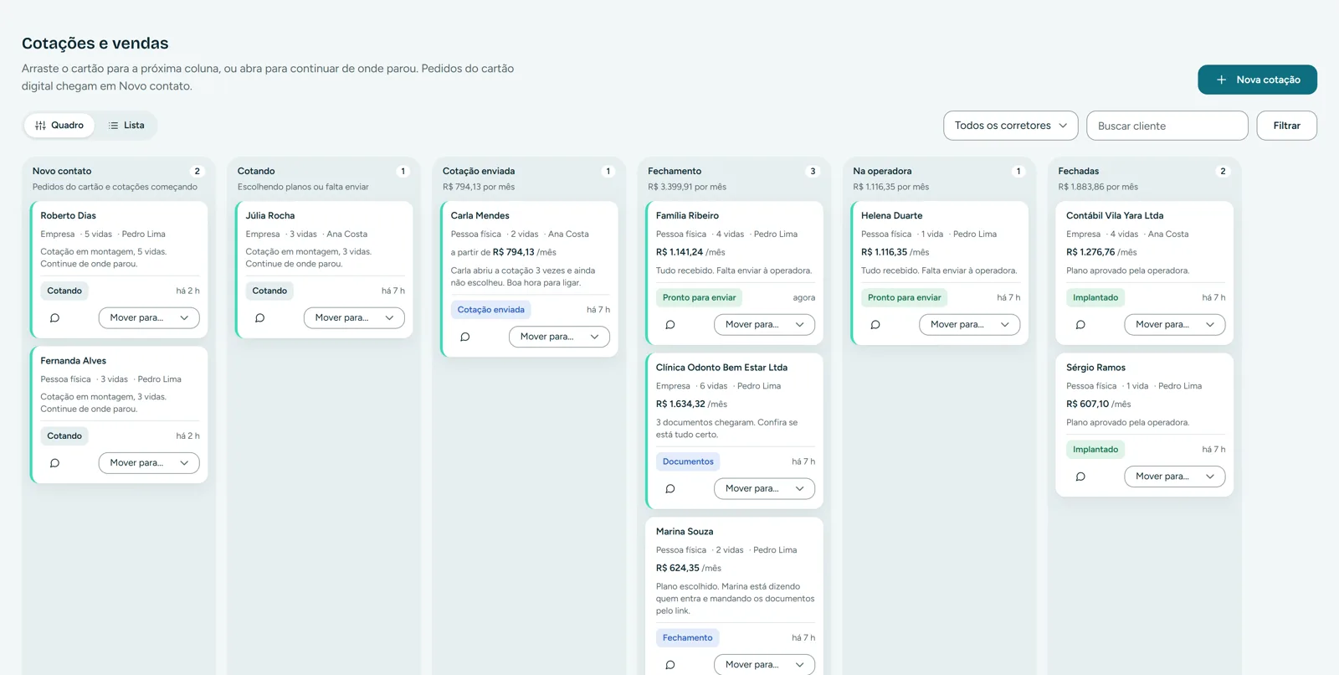Click the Filtrar button
The width and height of the screenshot is (1339, 675).
pyautogui.click(x=1286, y=126)
